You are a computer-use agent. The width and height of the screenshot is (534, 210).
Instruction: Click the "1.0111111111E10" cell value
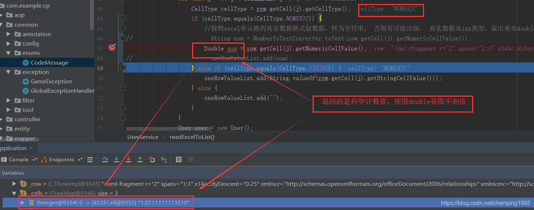(164, 203)
